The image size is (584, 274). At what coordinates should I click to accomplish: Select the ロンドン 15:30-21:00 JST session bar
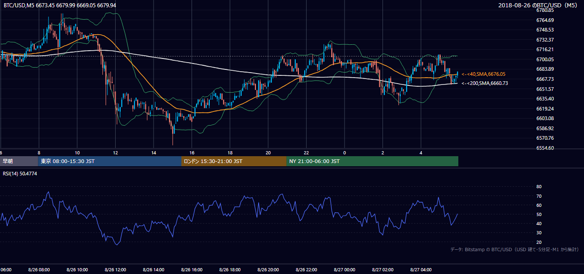[234, 161]
